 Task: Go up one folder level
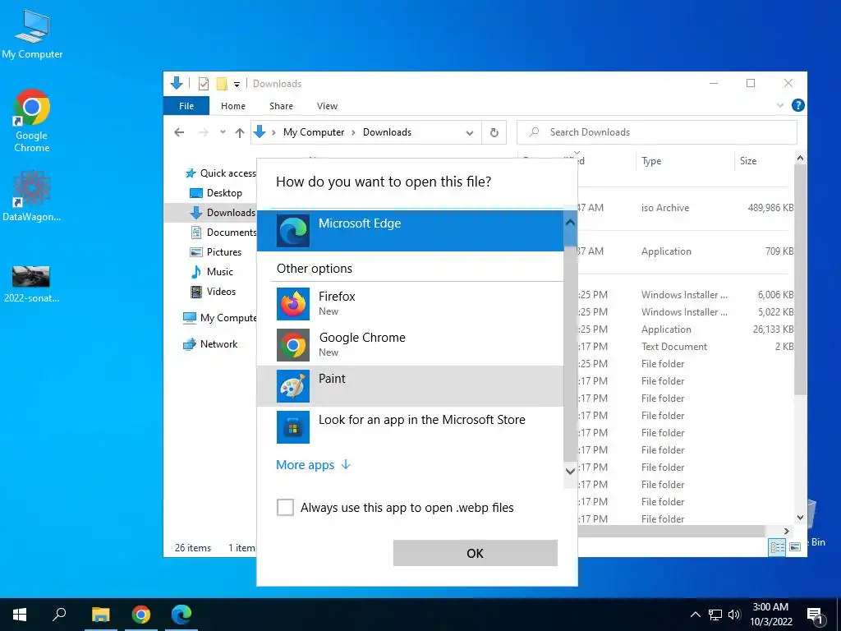(x=240, y=132)
